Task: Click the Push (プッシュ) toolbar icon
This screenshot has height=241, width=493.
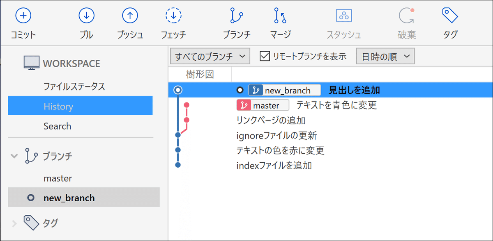Action: click(x=130, y=16)
